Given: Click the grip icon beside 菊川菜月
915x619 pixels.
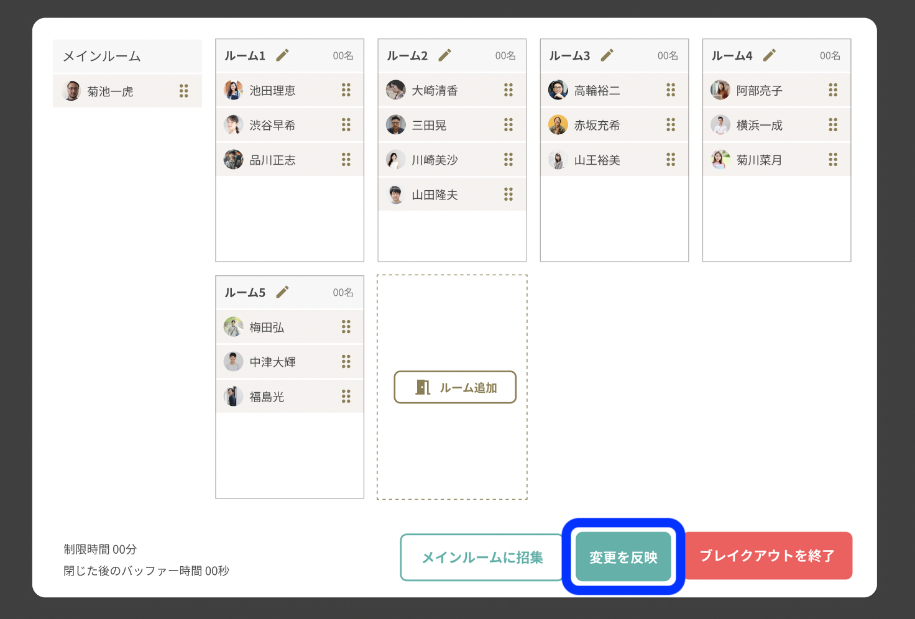Looking at the screenshot, I should point(832,160).
